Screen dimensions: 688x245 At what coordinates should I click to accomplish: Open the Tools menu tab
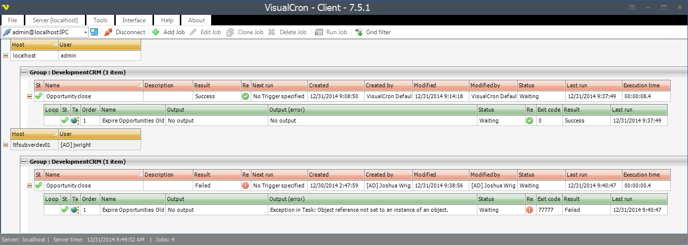[x=100, y=20]
